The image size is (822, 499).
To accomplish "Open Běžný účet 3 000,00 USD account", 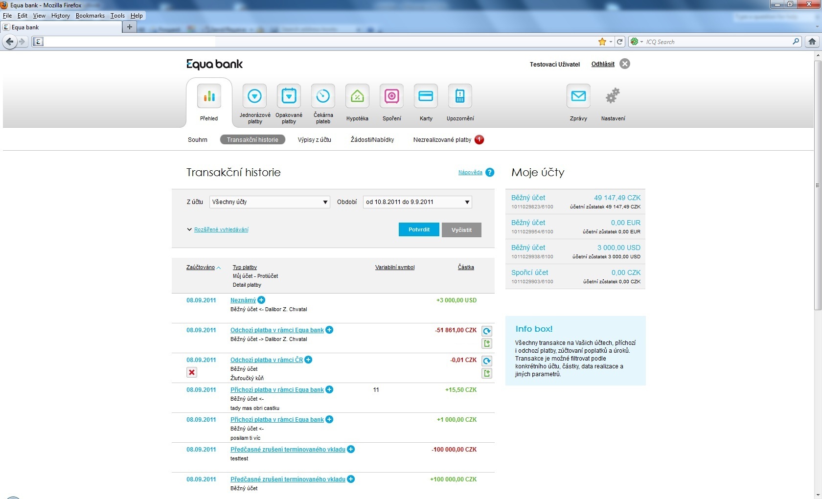I will [575, 251].
